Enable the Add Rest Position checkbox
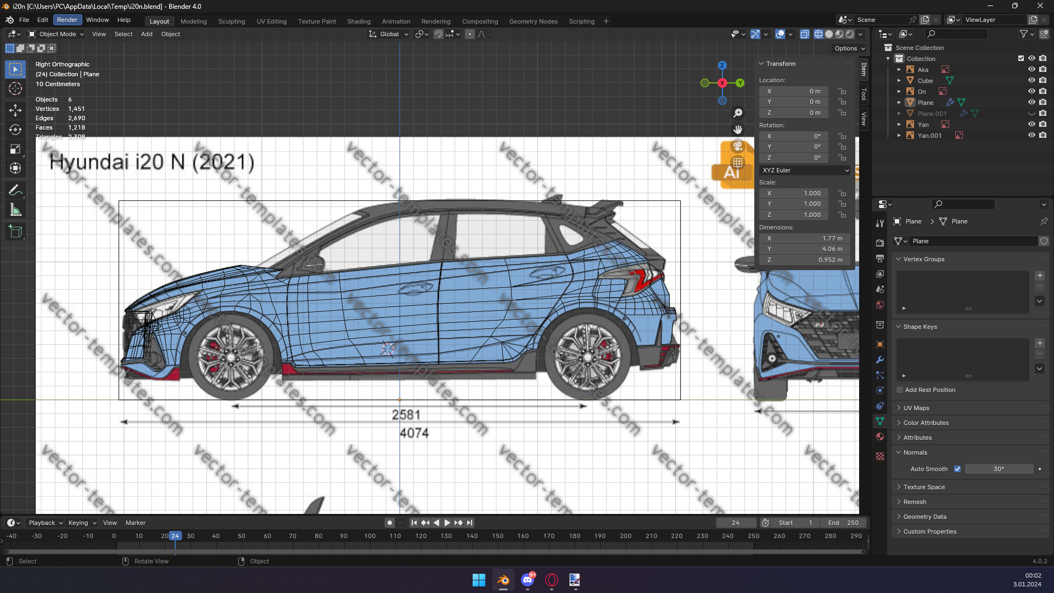The width and height of the screenshot is (1054, 593). coord(900,390)
